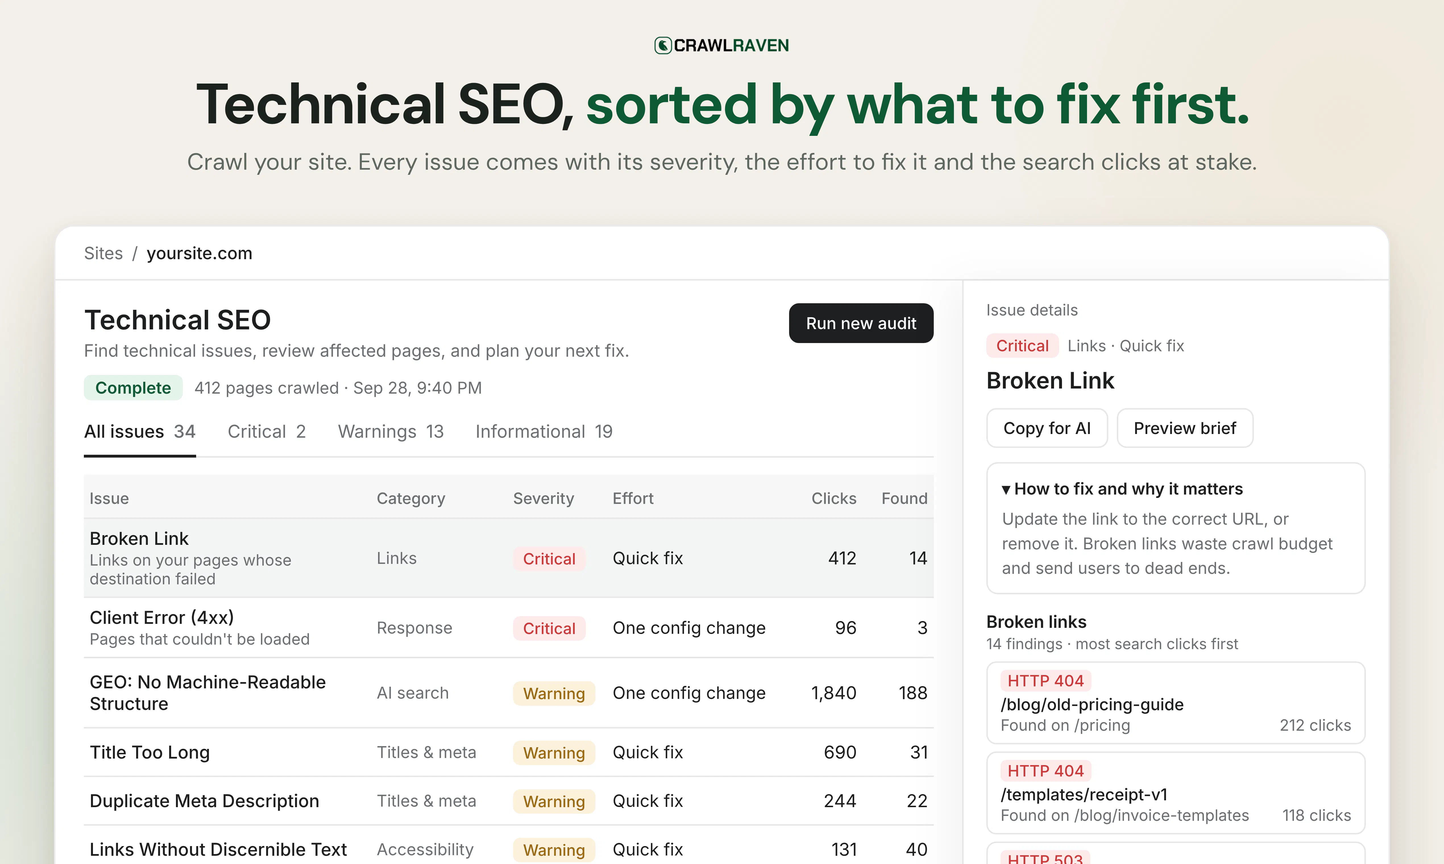Sort by the Effort column header
The image size is (1444, 864).
[x=633, y=499]
